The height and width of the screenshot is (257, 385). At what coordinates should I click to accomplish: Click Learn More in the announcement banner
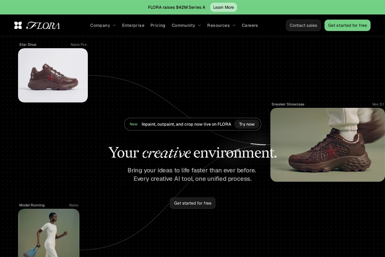(223, 7)
